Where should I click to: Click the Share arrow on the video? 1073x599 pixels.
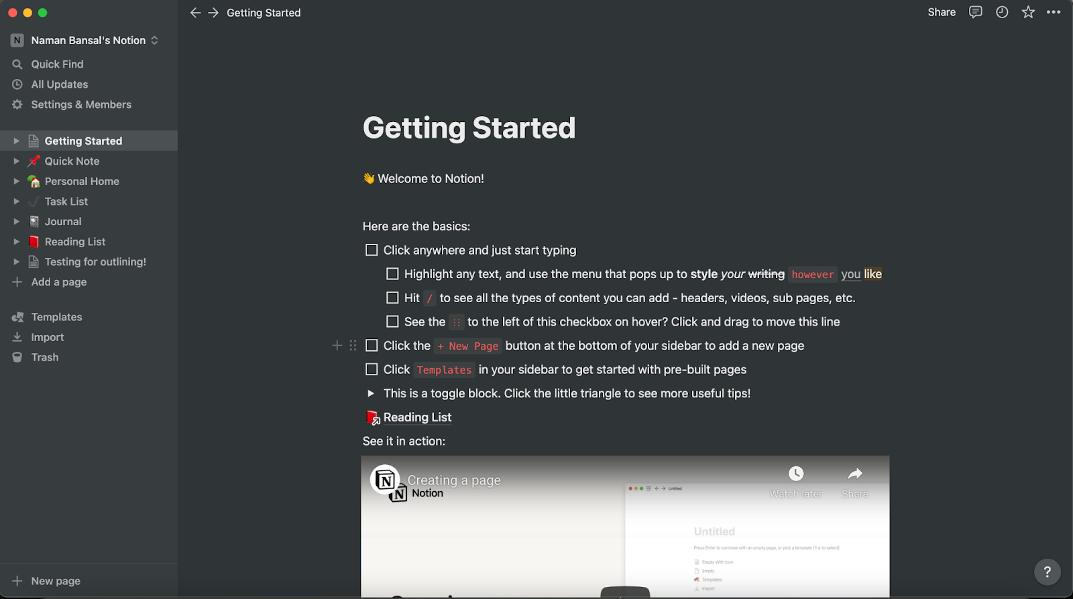[855, 474]
